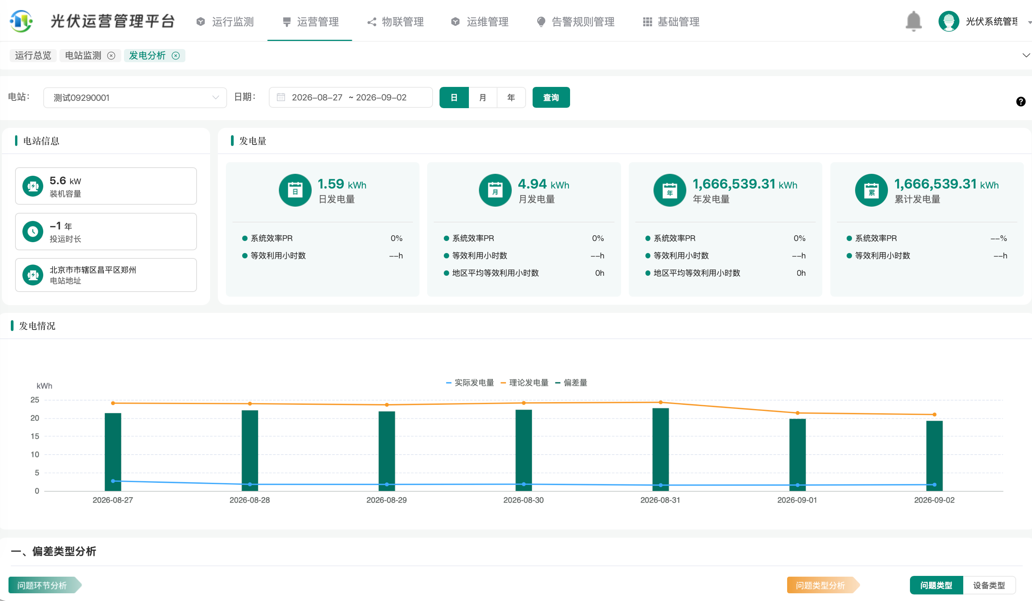Switch to 电站监测 tab
The width and height of the screenshot is (1032, 601).
tap(83, 56)
